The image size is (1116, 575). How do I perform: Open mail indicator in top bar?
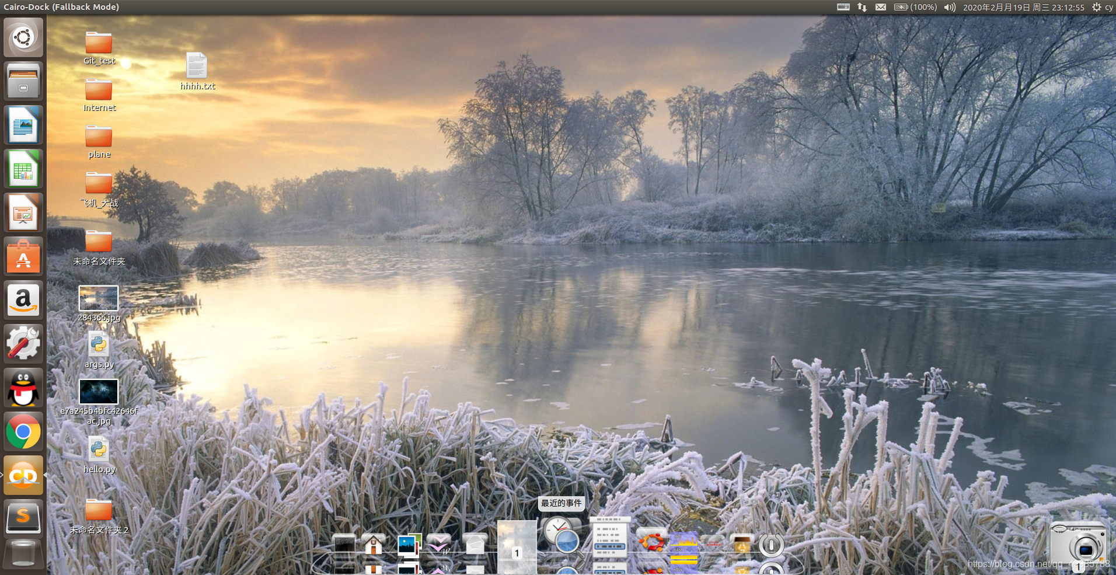(881, 7)
